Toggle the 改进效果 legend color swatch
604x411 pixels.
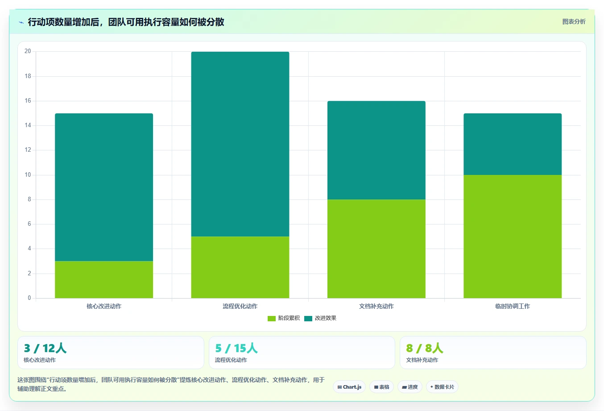[x=308, y=318]
